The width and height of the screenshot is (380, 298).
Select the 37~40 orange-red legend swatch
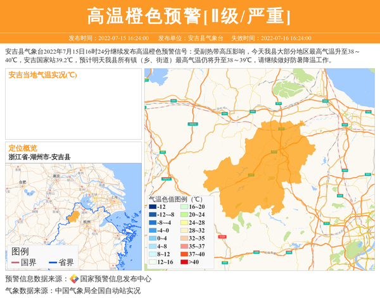pos(184,254)
